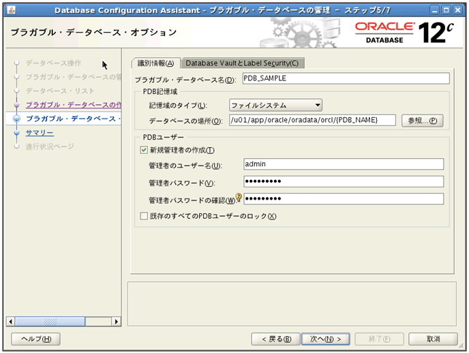Viewport: 469px width, 353px height.
Task: Click the 管理者パスワード field
Action: [x=344, y=181]
